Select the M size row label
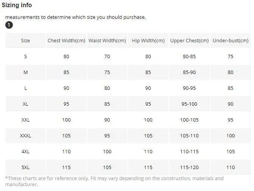The image size is (254, 191). coord(25,72)
